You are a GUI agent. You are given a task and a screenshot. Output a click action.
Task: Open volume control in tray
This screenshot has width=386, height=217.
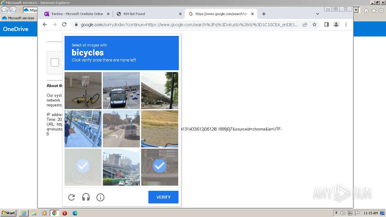point(343,213)
